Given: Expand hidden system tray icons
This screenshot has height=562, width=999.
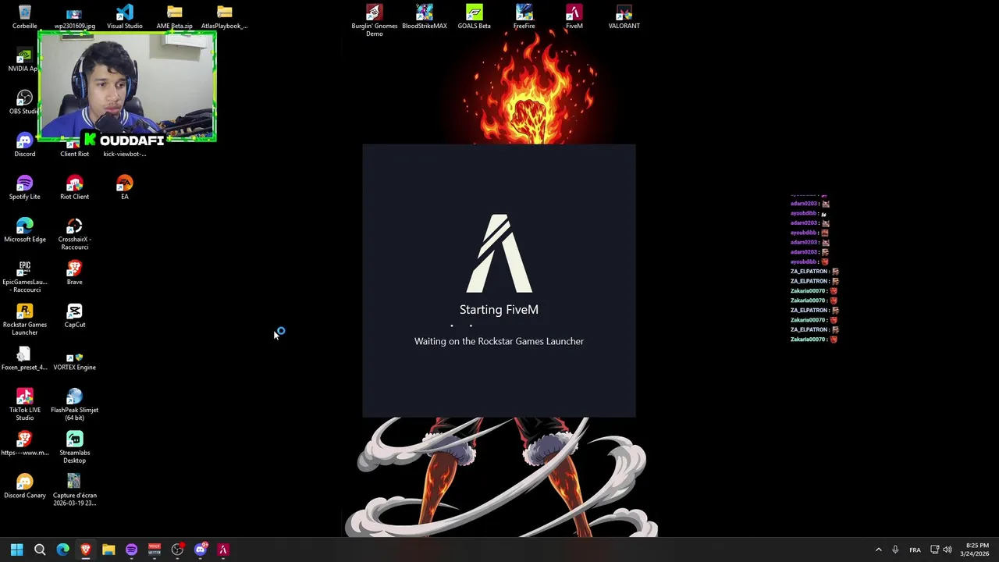Looking at the screenshot, I should (x=878, y=550).
